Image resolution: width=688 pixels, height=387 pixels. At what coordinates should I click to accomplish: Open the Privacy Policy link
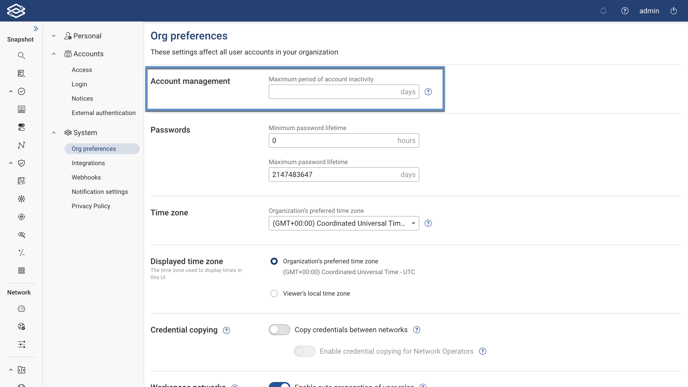pyautogui.click(x=91, y=206)
